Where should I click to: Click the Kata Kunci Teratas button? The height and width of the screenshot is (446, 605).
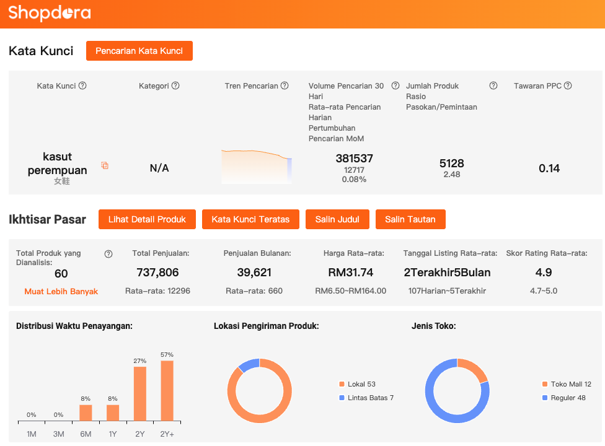point(250,219)
